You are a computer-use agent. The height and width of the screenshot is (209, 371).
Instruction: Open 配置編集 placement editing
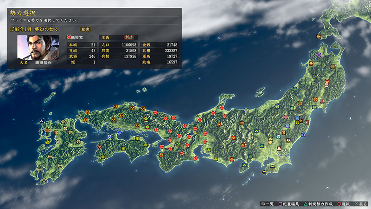[290, 203]
